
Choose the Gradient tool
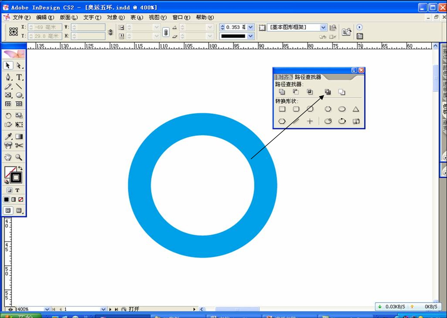(x=19, y=137)
